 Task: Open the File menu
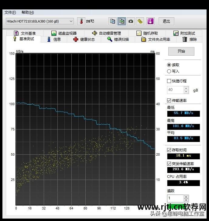point(10,12)
